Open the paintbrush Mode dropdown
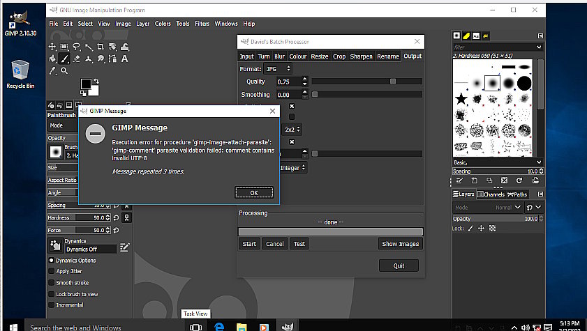The height and width of the screenshot is (331, 587). pos(63,125)
